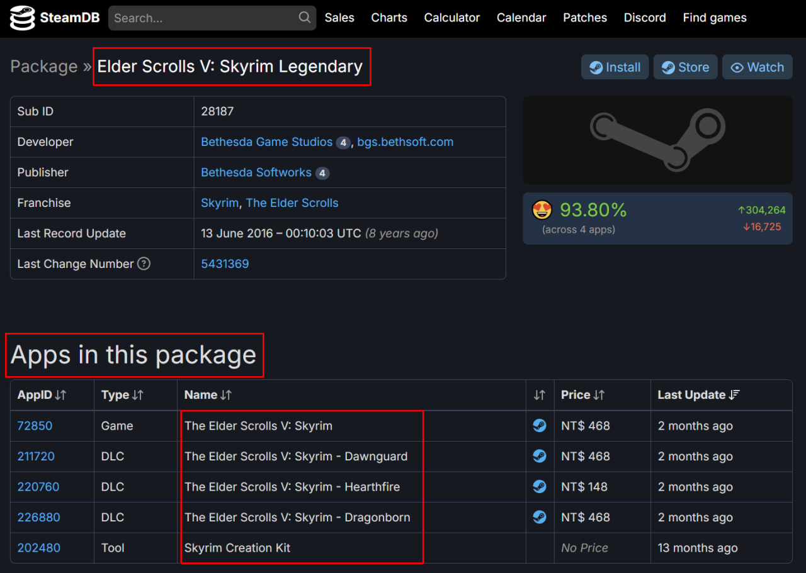Open the Sales menu item
Image resolution: width=806 pixels, height=573 pixels.
(x=339, y=18)
